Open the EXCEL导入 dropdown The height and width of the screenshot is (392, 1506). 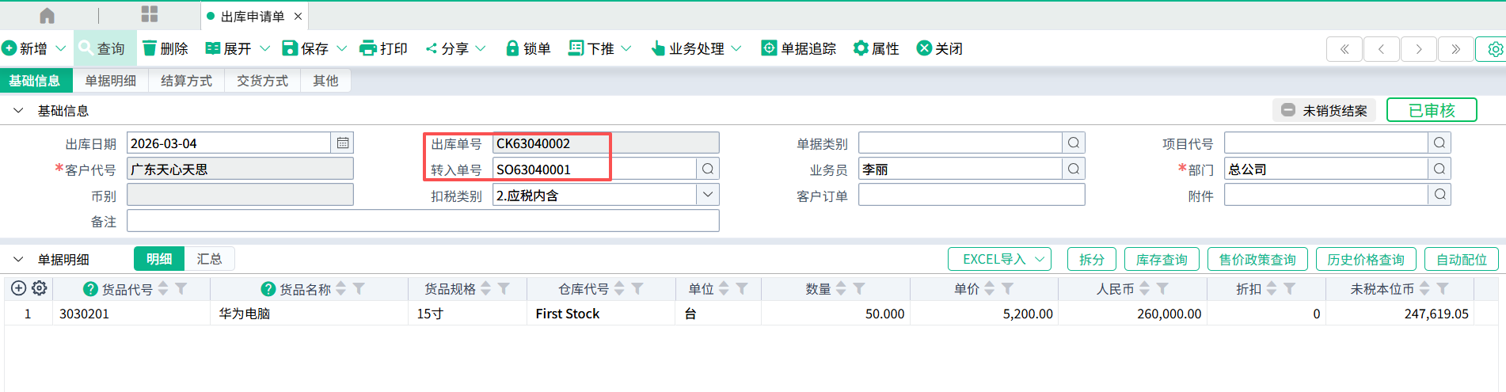click(999, 259)
